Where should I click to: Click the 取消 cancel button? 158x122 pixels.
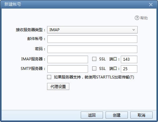tap(141, 115)
